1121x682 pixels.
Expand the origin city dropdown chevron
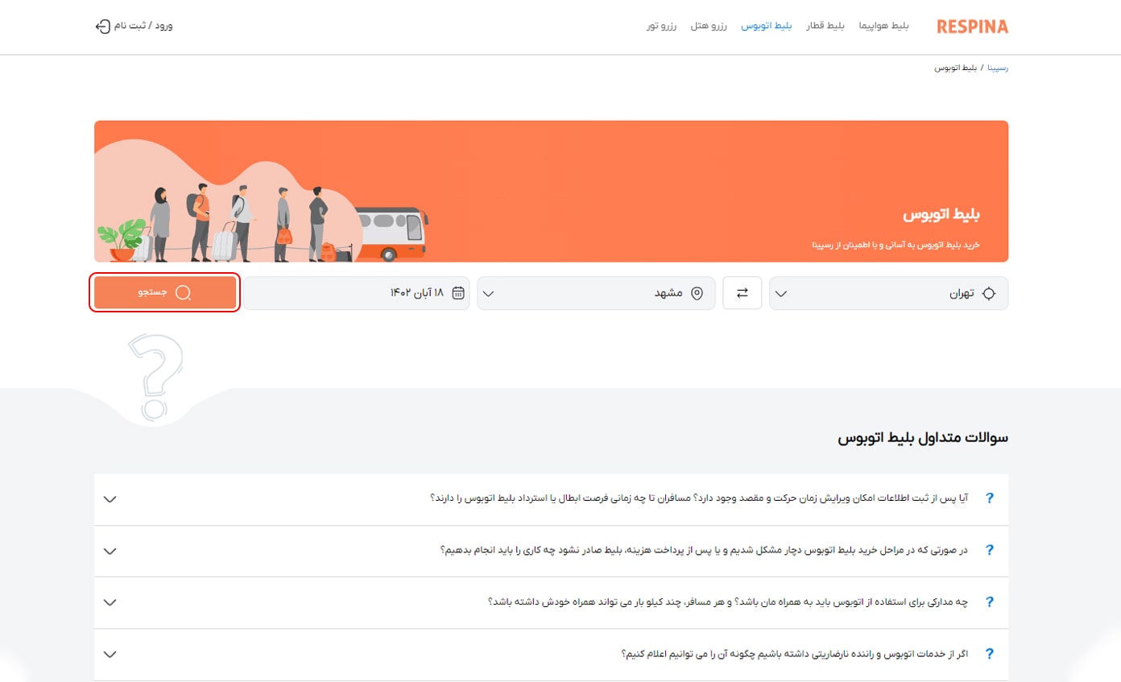[780, 294]
